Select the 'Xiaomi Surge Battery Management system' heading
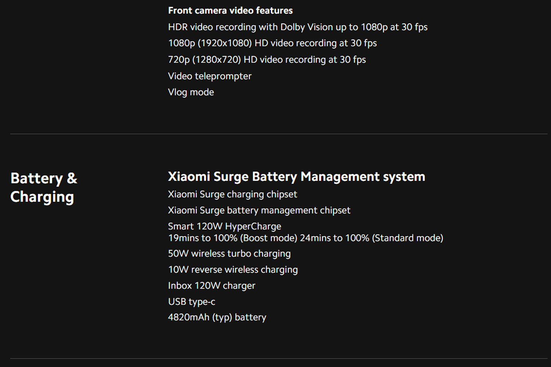This screenshot has width=551, height=367. pos(296,177)
